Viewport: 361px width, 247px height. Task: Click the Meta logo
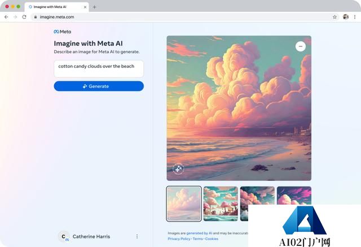(63, 32)
